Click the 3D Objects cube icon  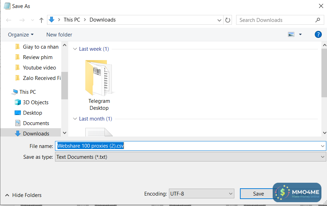18,102
